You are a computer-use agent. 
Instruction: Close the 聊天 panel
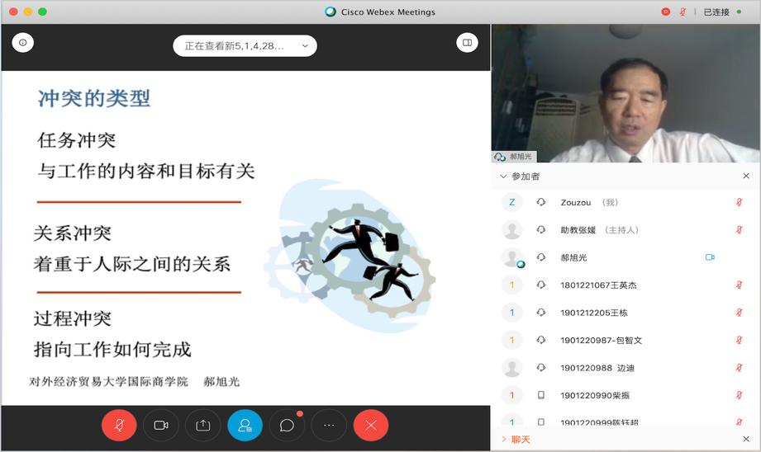746,440
